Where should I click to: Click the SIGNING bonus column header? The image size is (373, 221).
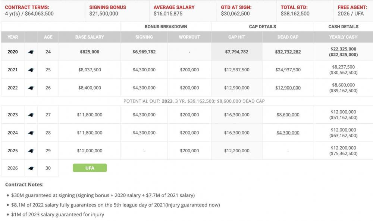click(144, 37)
